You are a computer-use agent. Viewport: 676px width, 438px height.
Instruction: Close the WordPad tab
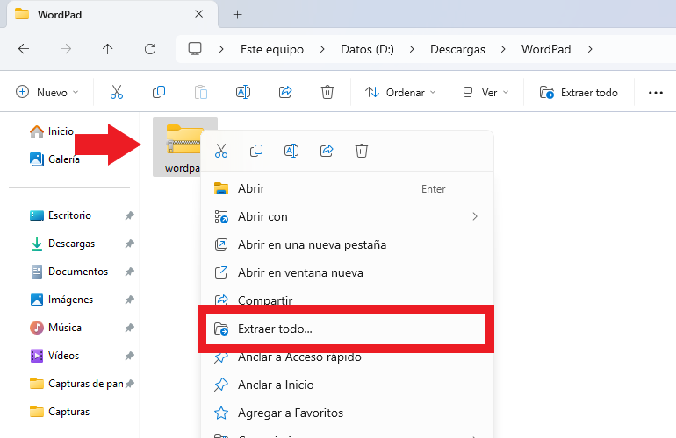pyautogui.click(x=198, y=14)
